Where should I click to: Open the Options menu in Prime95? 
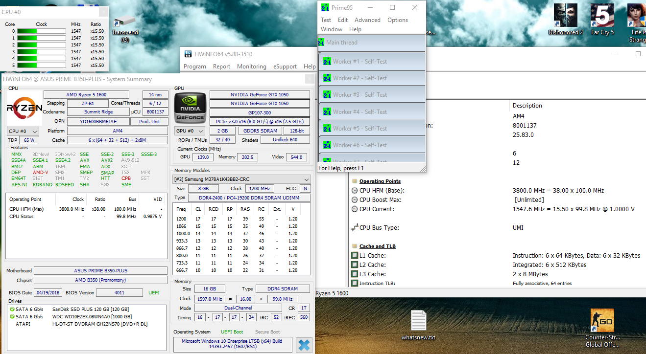pyautogui.click(x=398, y=20)
